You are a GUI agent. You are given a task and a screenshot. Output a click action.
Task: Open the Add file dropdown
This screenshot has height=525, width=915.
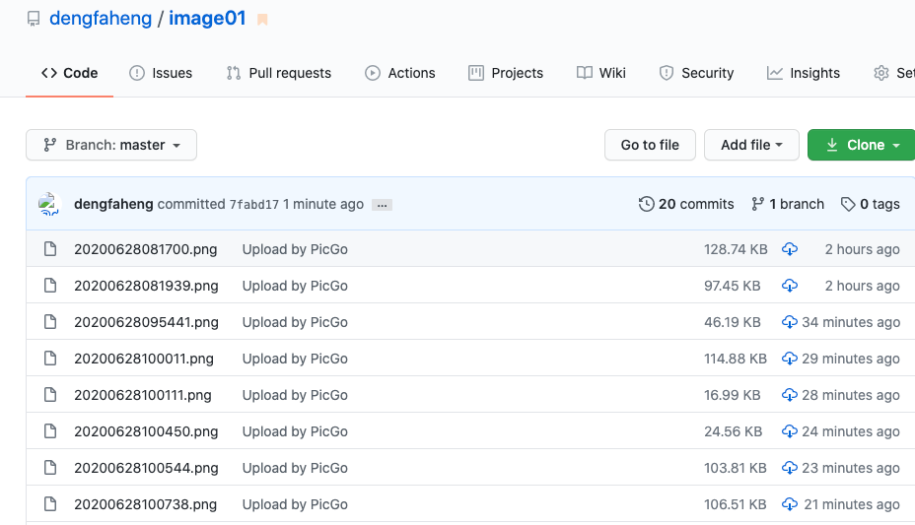(x=751, y=145)
